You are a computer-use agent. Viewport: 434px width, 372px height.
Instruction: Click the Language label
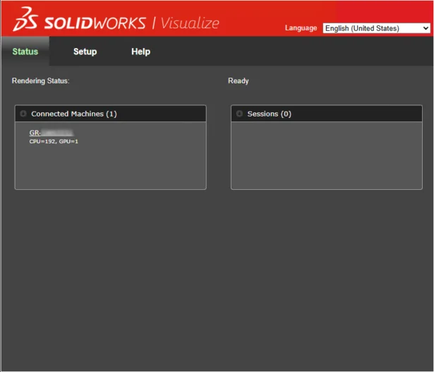(301, 28)
